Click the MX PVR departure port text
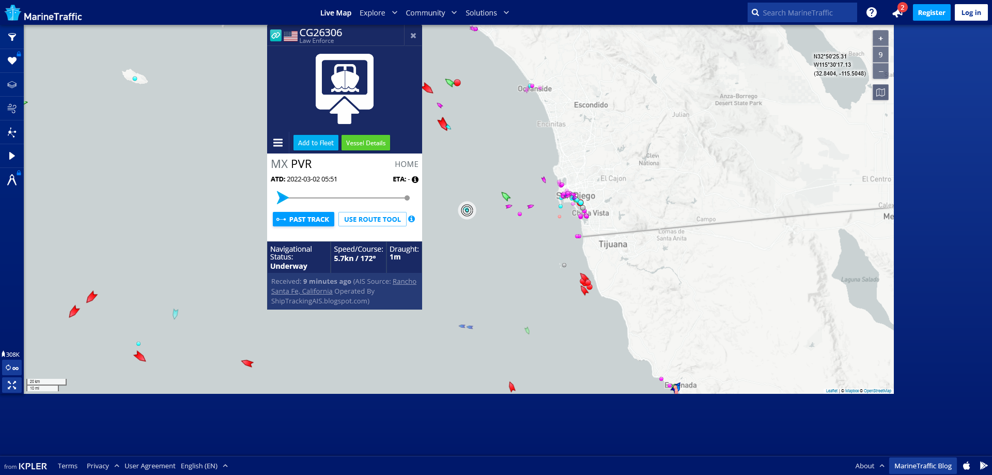Screen dimensions: 992x475 (x=291, y=164)
